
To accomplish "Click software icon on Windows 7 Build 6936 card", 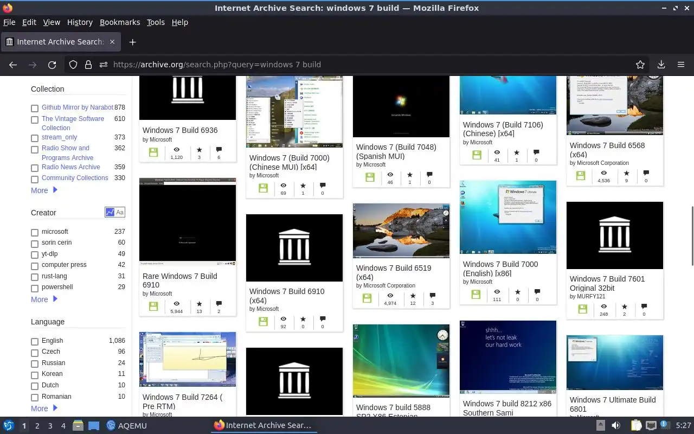I will (x=153, y=152).
